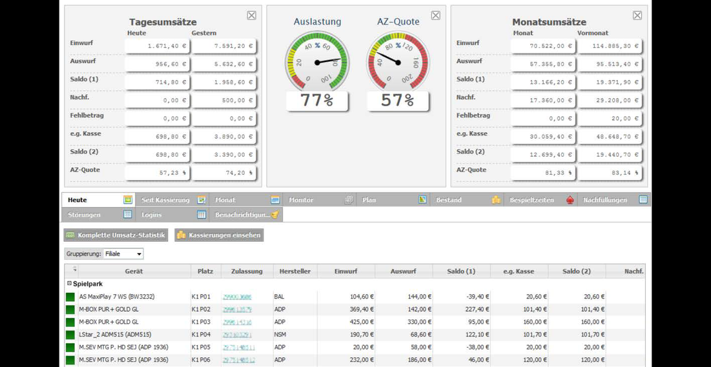The image size is (711, 367).
Task: Open the Monat tab
Action: coord(246,200)
